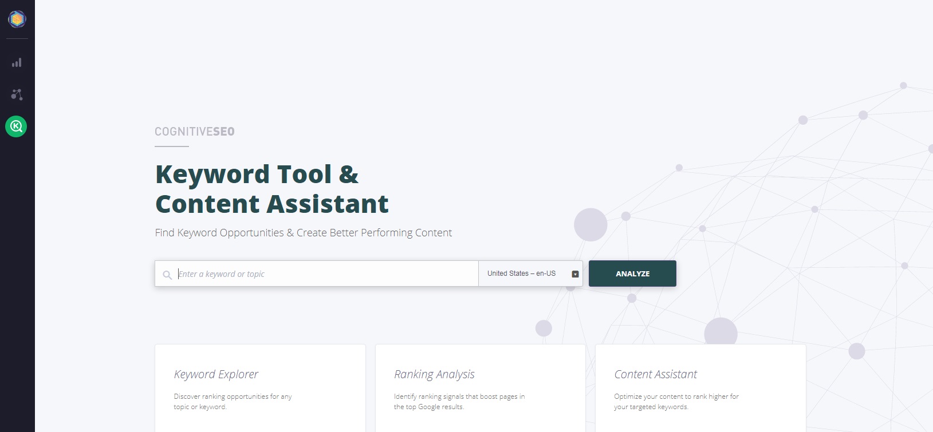Click the magnifier icon in the search box
This screenshot has height=432, width=933.
coord(167,275)
